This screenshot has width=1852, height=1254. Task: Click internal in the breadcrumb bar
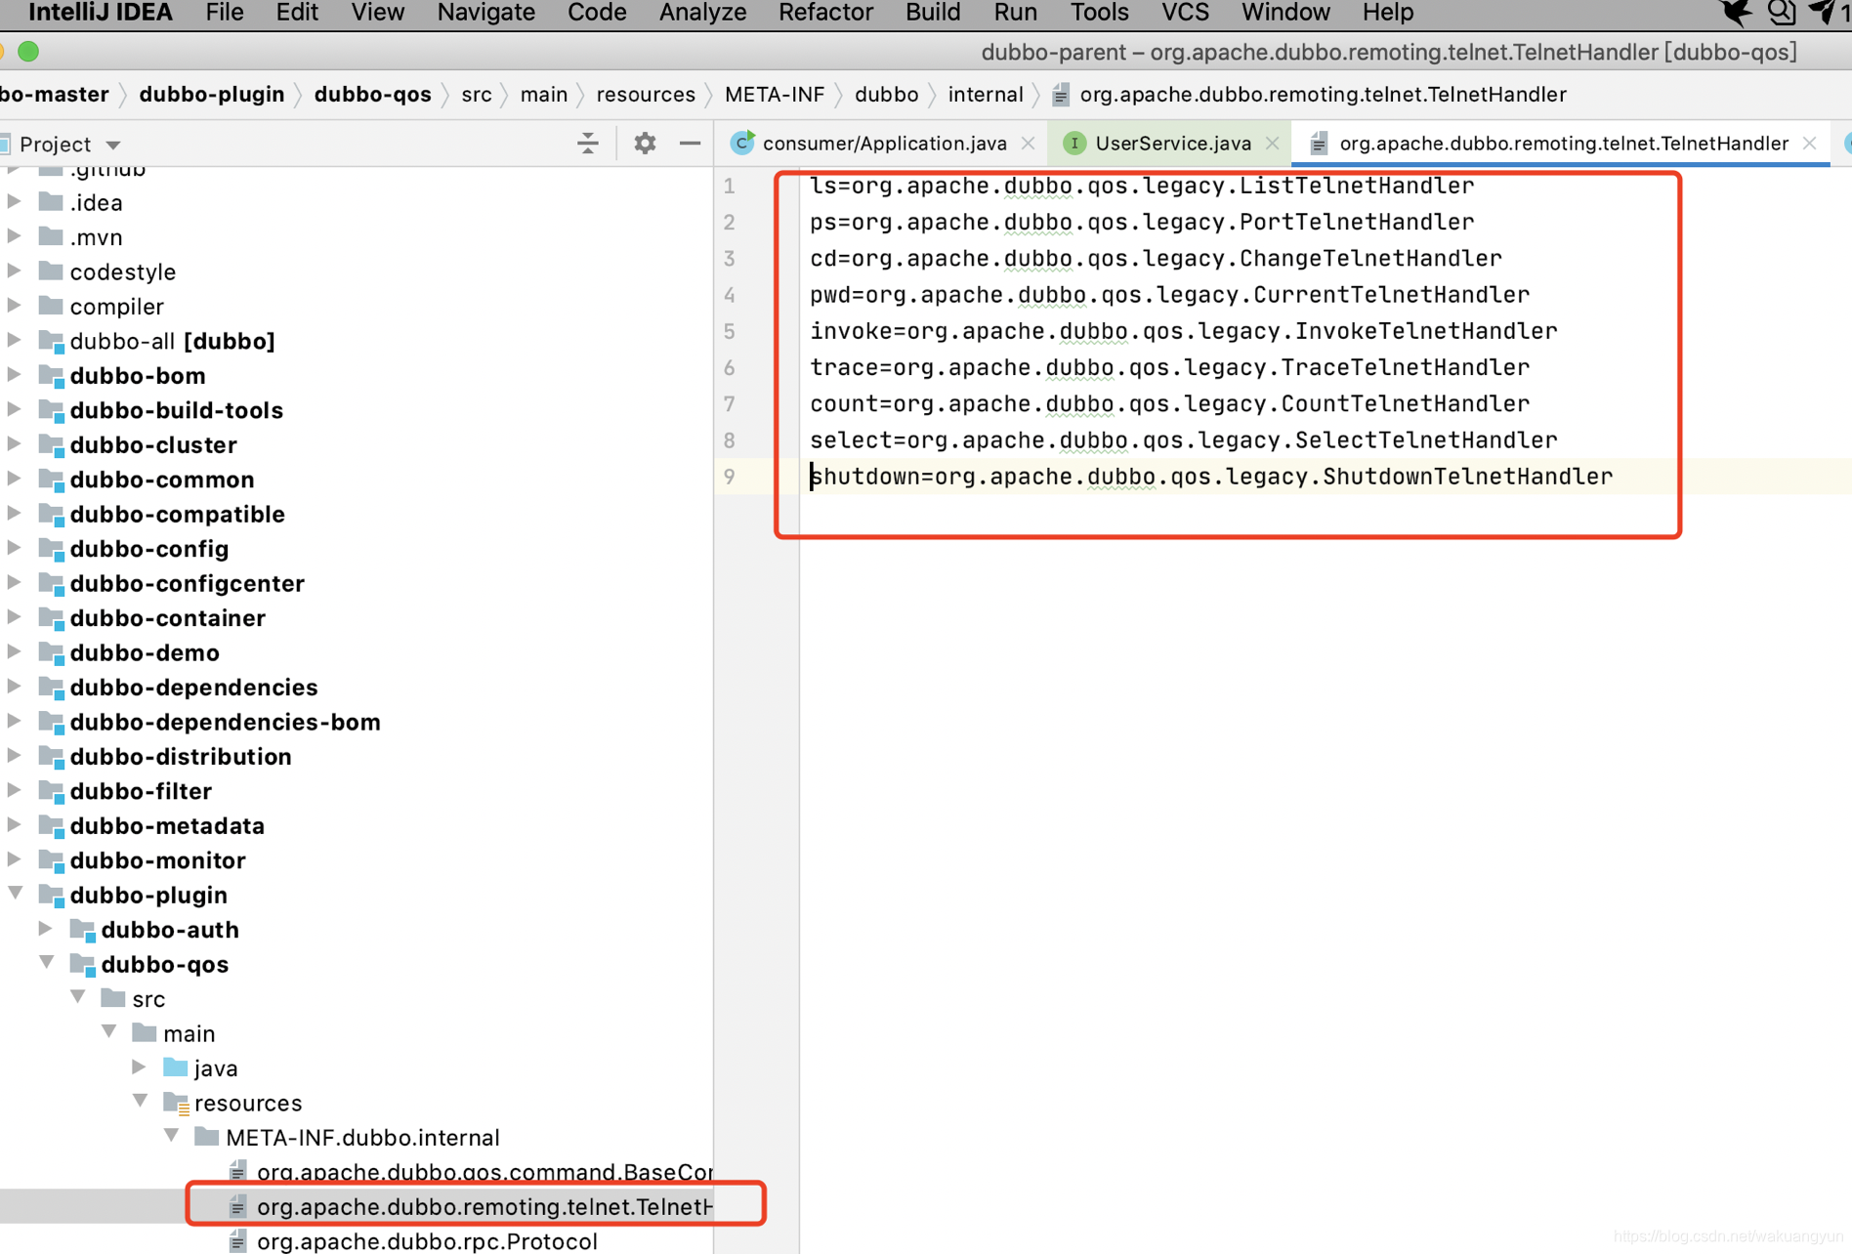point(986,95)
